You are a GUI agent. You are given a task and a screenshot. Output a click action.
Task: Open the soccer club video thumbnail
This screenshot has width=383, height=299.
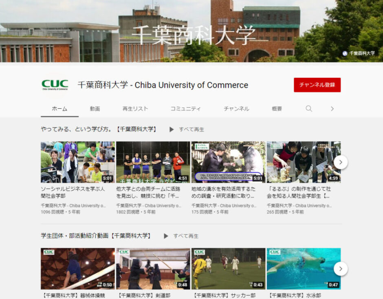228,269
